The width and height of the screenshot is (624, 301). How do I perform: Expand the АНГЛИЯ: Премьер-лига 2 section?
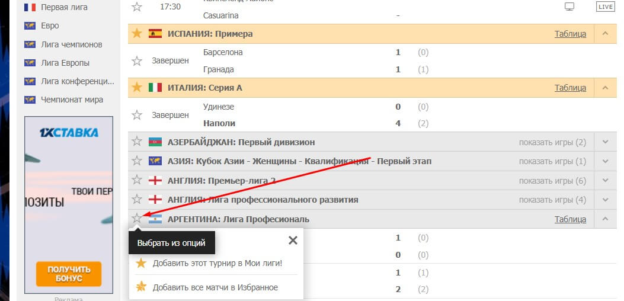pyautogui.click(x=605, y=180)
